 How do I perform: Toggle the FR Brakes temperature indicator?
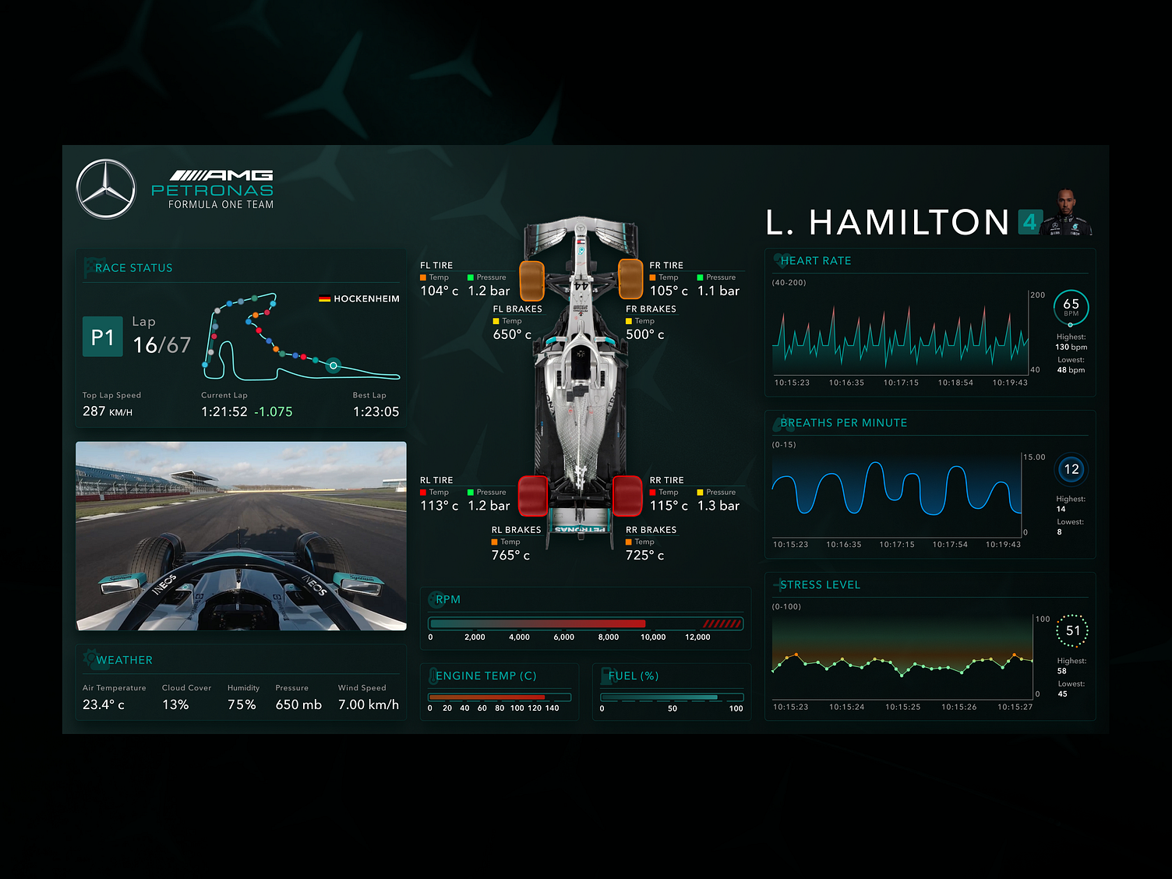click(x=630, y=321)
